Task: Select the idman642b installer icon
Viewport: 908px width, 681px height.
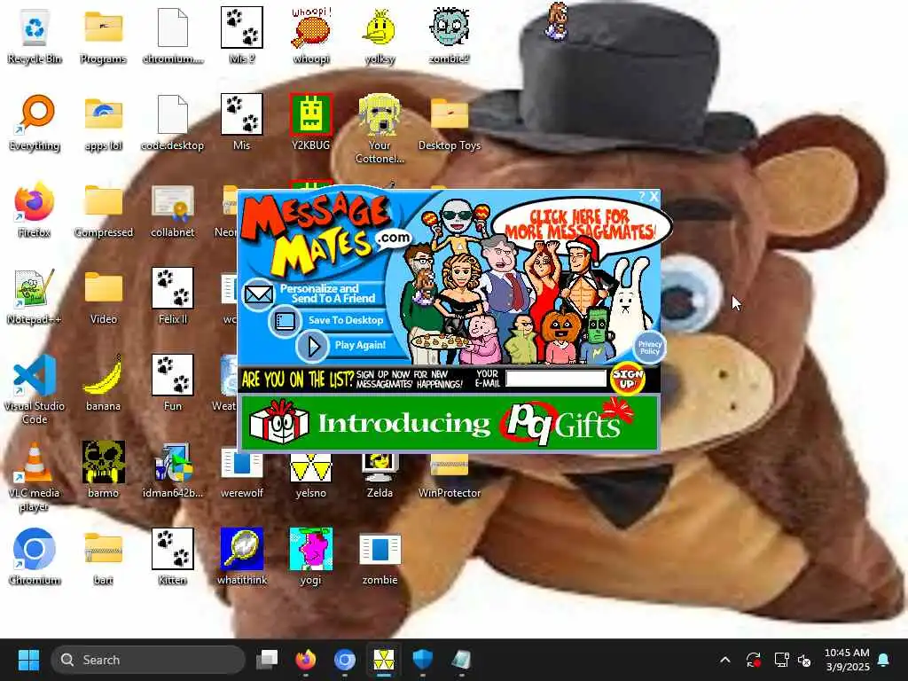Action: (173, 470)
